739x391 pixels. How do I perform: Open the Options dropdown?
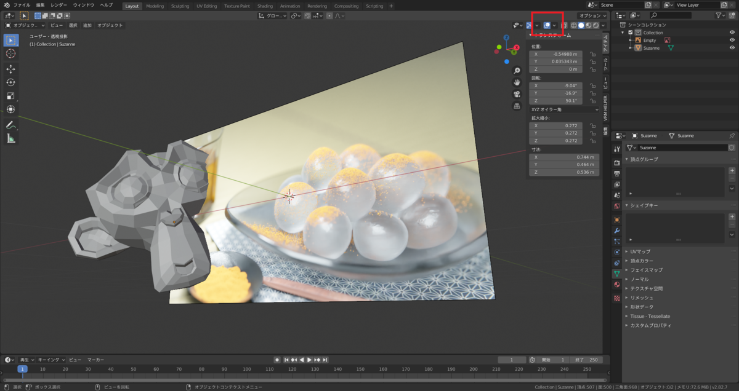592,15
